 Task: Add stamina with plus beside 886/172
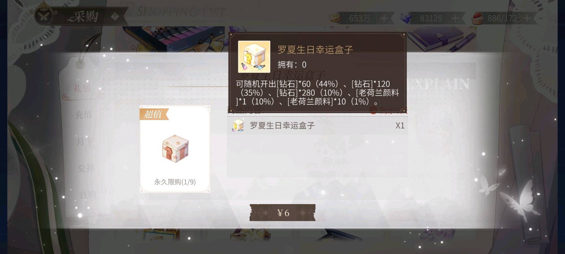[527, 18]
